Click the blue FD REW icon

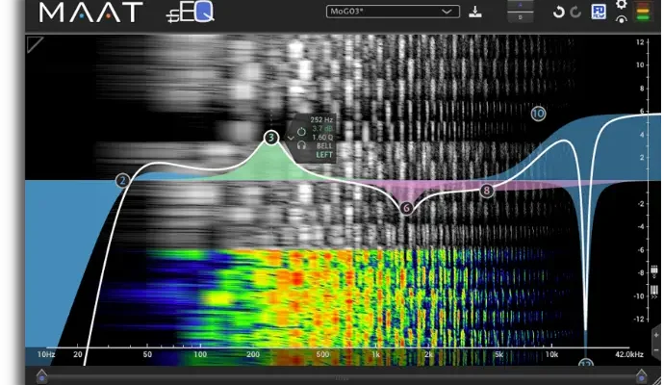point(598,13)
